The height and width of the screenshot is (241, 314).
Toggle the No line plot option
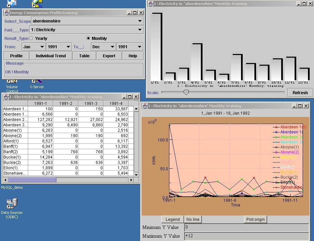193,220
